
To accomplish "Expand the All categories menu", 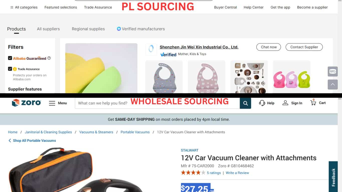I will point(24,7).
